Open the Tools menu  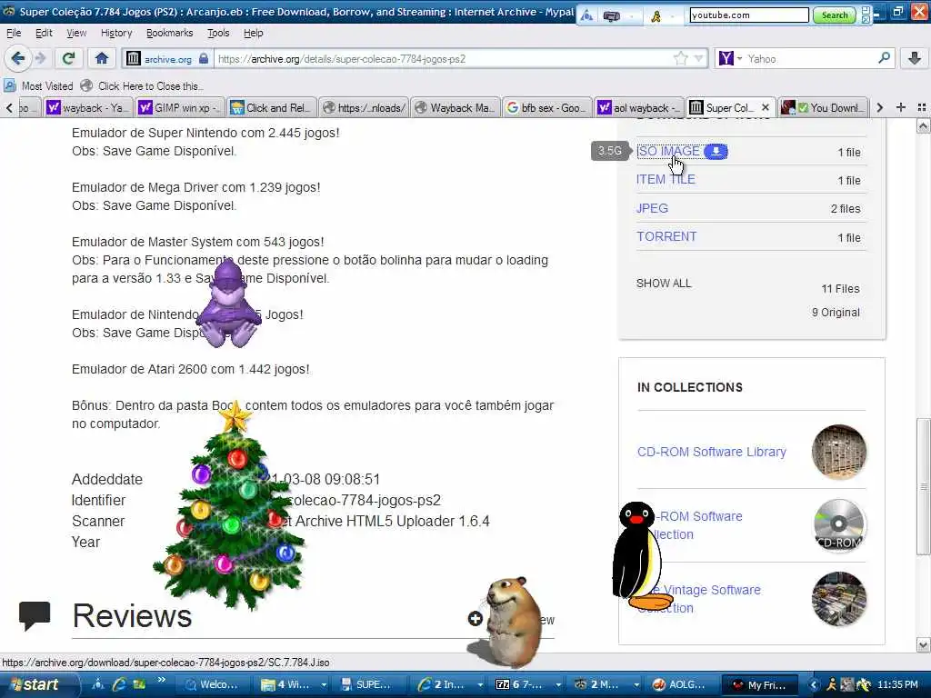click(x=218, y=34)
